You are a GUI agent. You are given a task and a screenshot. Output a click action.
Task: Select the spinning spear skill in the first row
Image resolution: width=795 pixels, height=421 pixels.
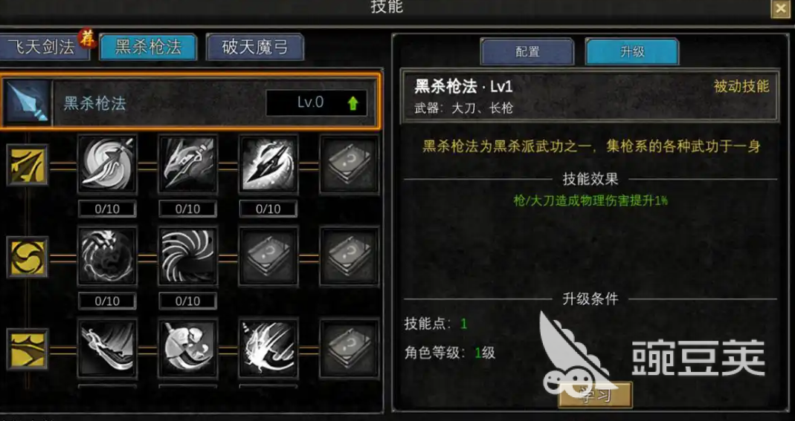pos(107,164)
